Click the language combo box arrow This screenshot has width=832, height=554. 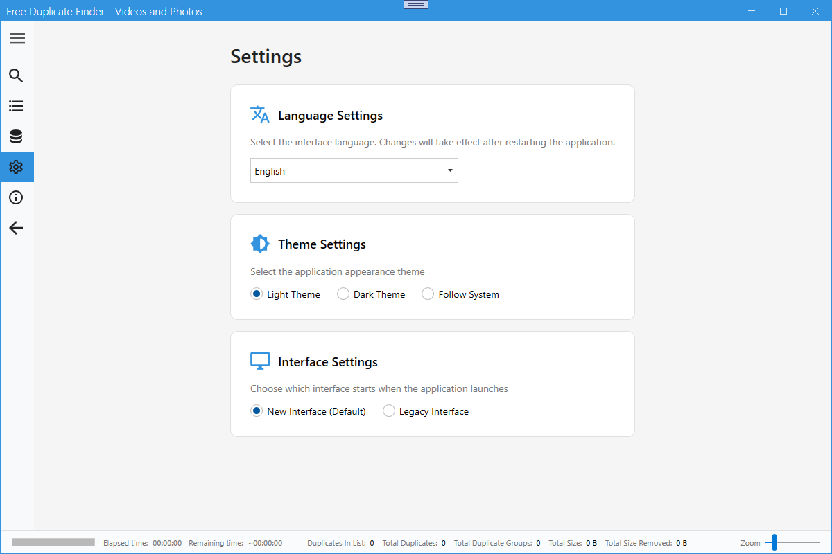pos(450,170)
